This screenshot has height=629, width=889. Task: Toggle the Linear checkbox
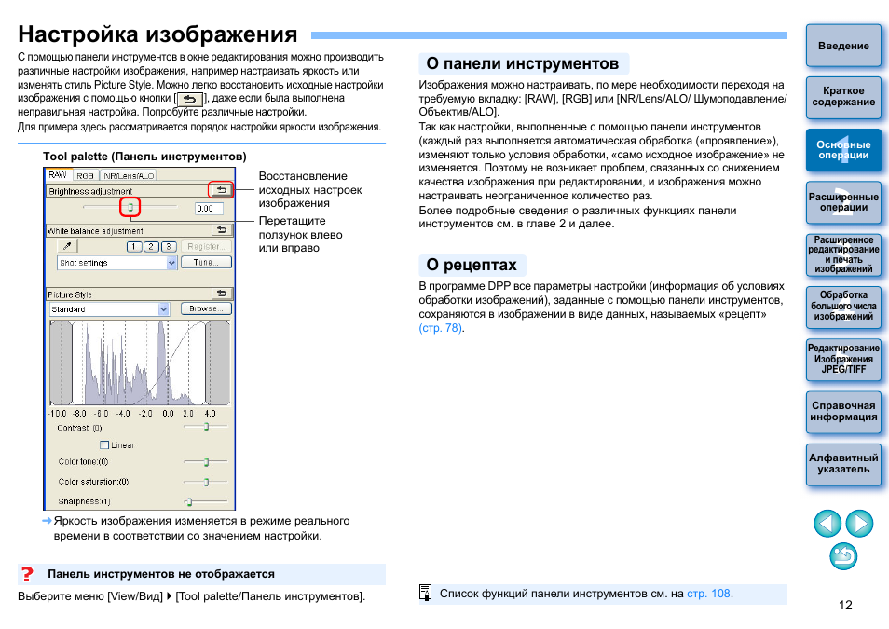104,445
